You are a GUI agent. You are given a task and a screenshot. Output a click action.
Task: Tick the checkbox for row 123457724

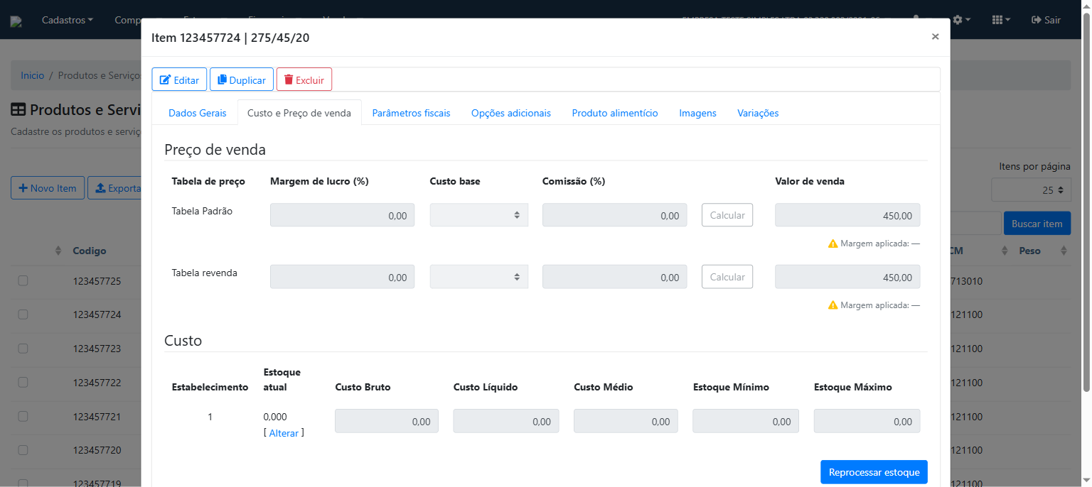(23, 314)
